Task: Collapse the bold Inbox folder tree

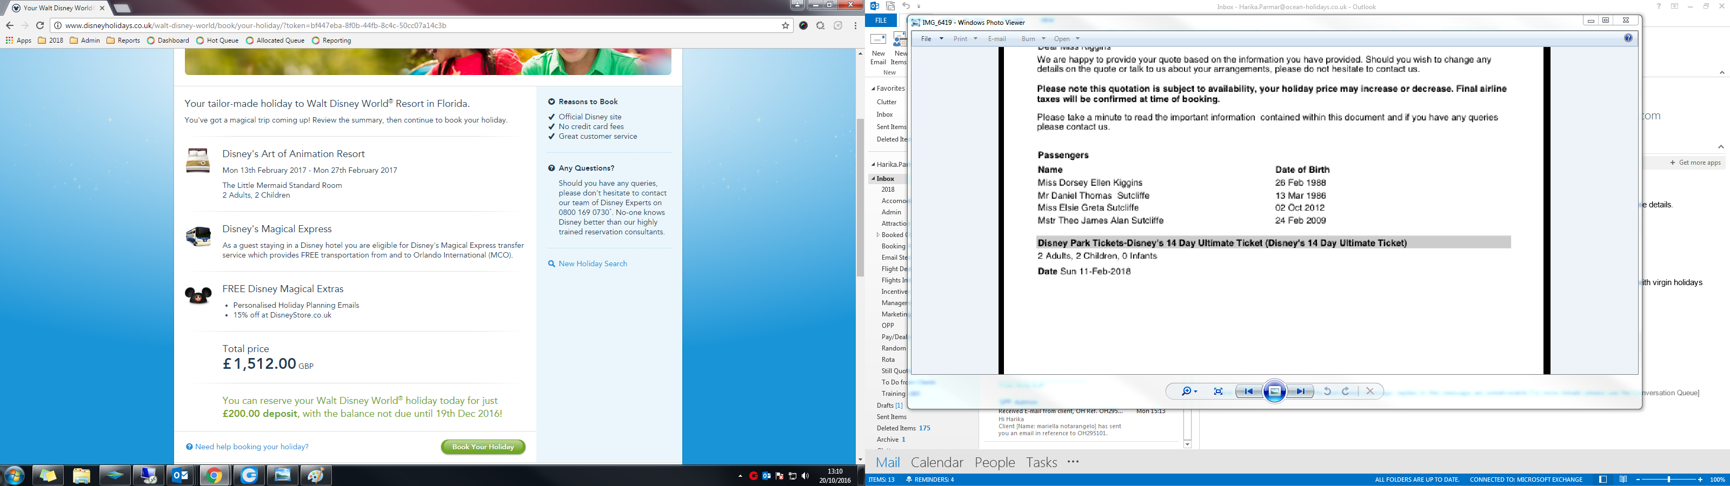Action: 873,179
